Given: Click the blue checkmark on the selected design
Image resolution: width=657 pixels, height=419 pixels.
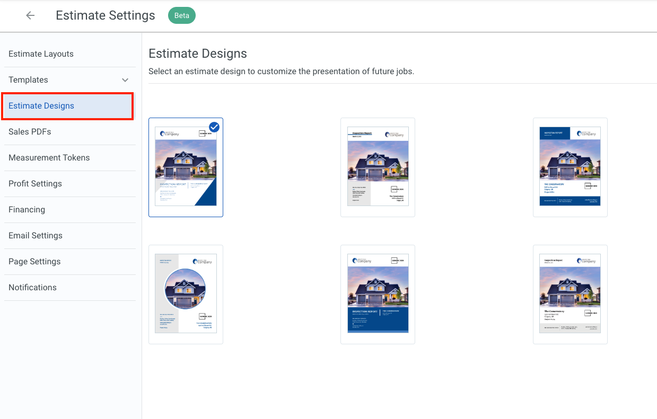Looking at the screenshot, I should [x=214, y=127].
